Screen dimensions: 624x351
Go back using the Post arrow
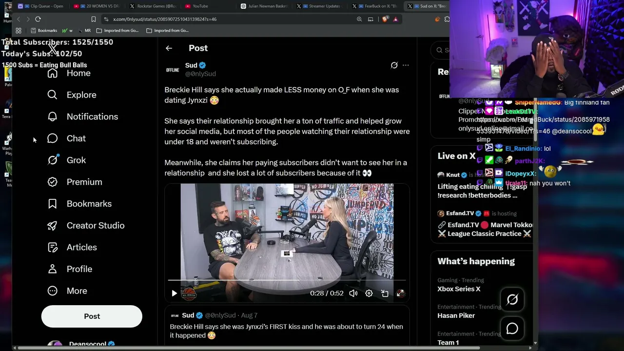point(169,48)
